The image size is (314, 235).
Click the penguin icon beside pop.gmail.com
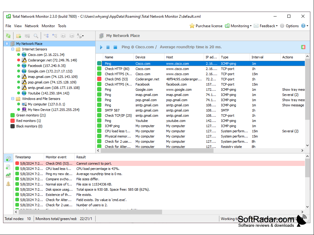pos(24,82)
